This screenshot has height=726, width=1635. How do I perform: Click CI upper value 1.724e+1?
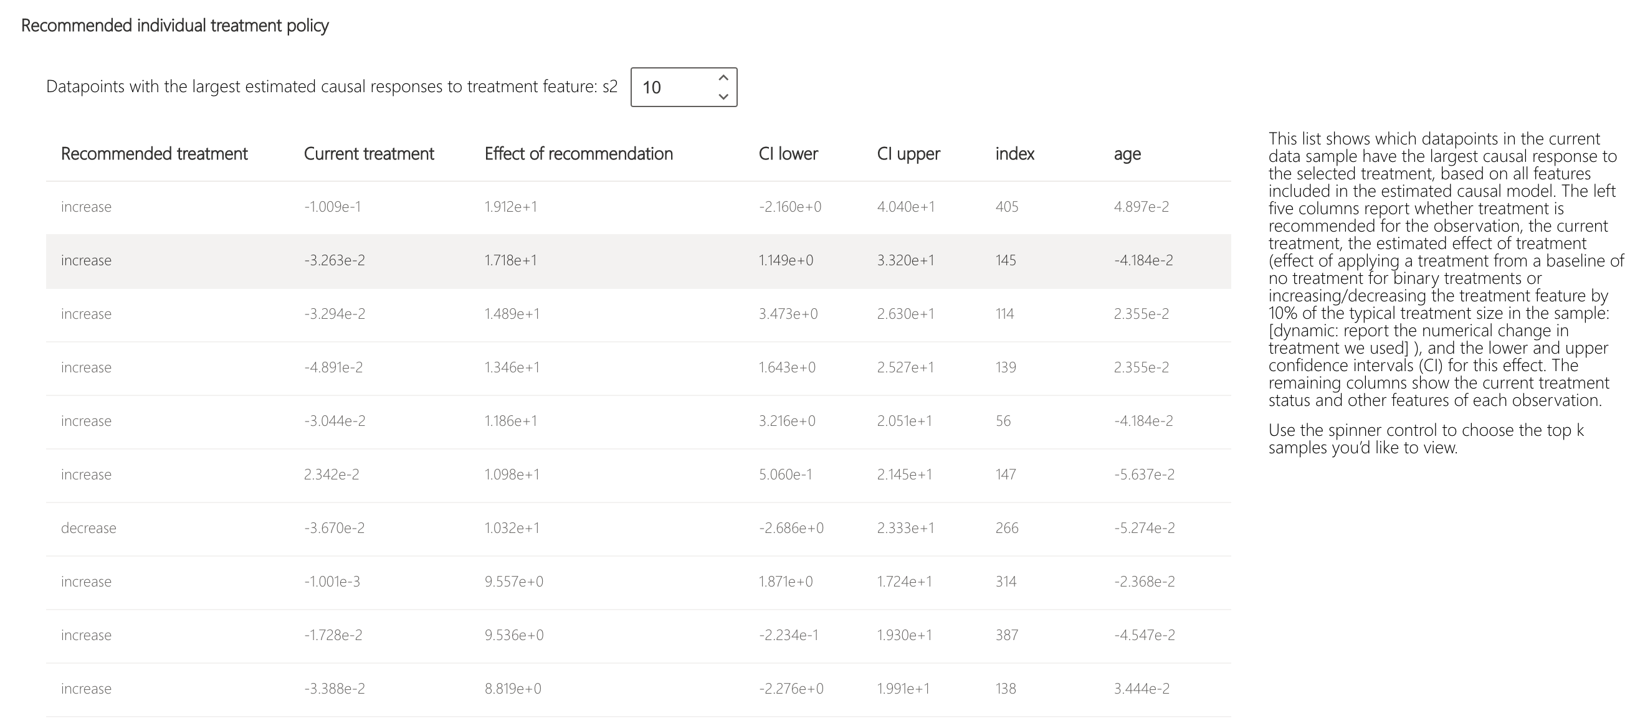click(x=905, y=582)
